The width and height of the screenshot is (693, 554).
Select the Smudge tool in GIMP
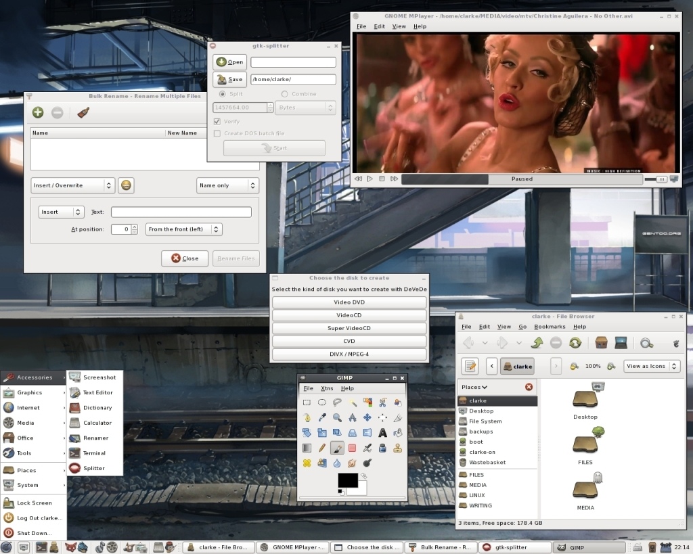[x=352, y=463]
